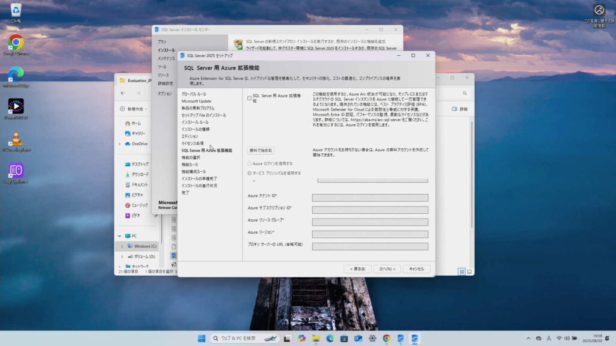Open Copilot in the taskbar
Screen dimensions: 616x346
[301, 339]
